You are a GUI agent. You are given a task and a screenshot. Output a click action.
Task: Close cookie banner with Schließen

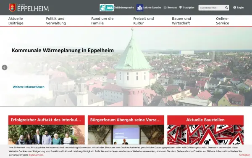244,155
